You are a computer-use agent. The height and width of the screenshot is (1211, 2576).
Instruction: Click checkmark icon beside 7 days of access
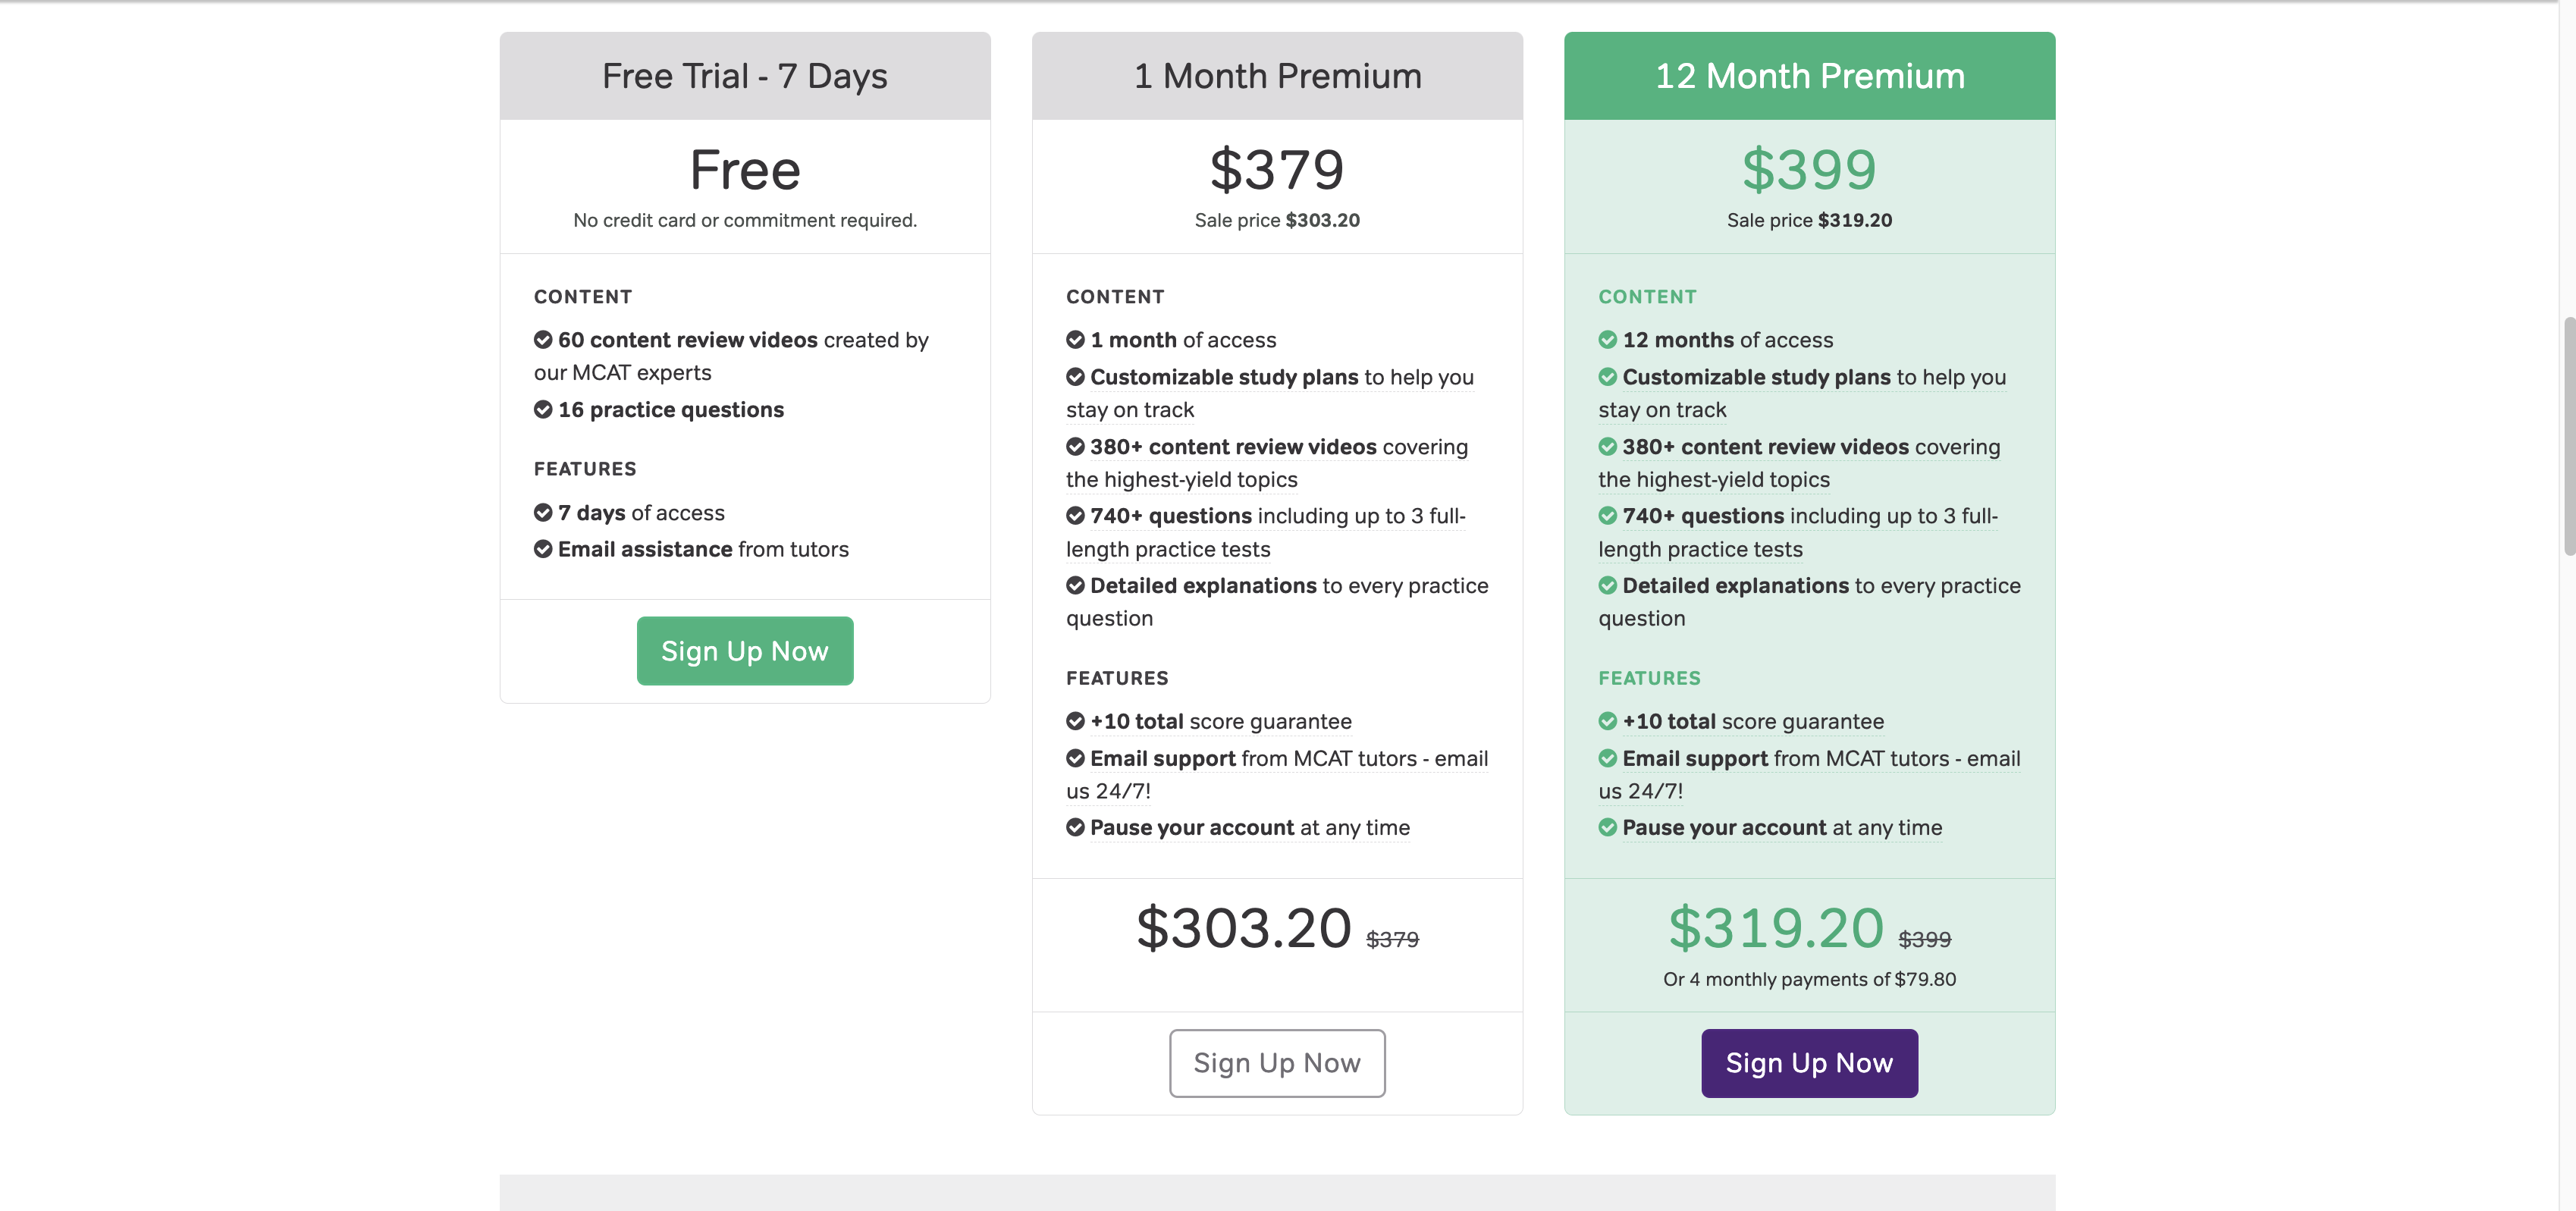(x=543, y=513)
